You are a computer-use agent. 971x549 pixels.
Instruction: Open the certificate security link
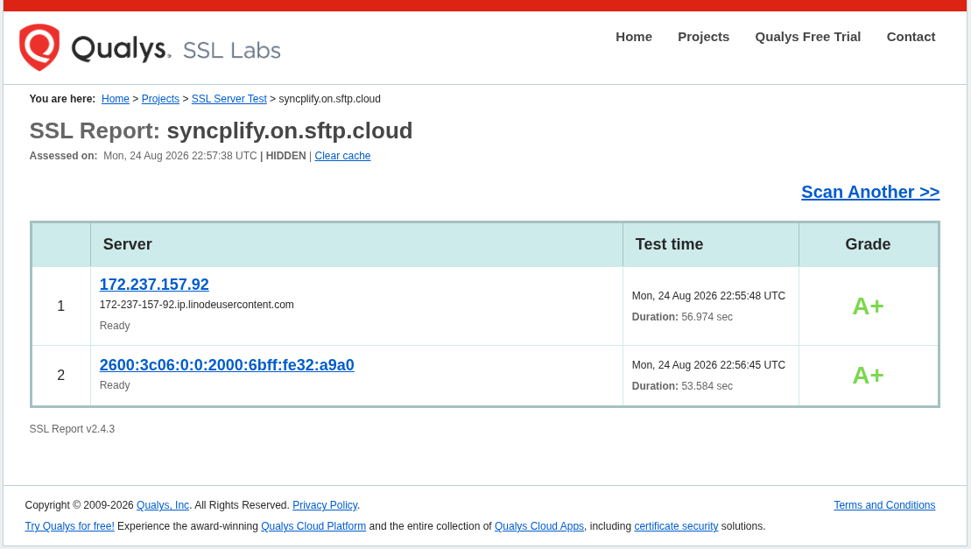[x=676, y=526]
